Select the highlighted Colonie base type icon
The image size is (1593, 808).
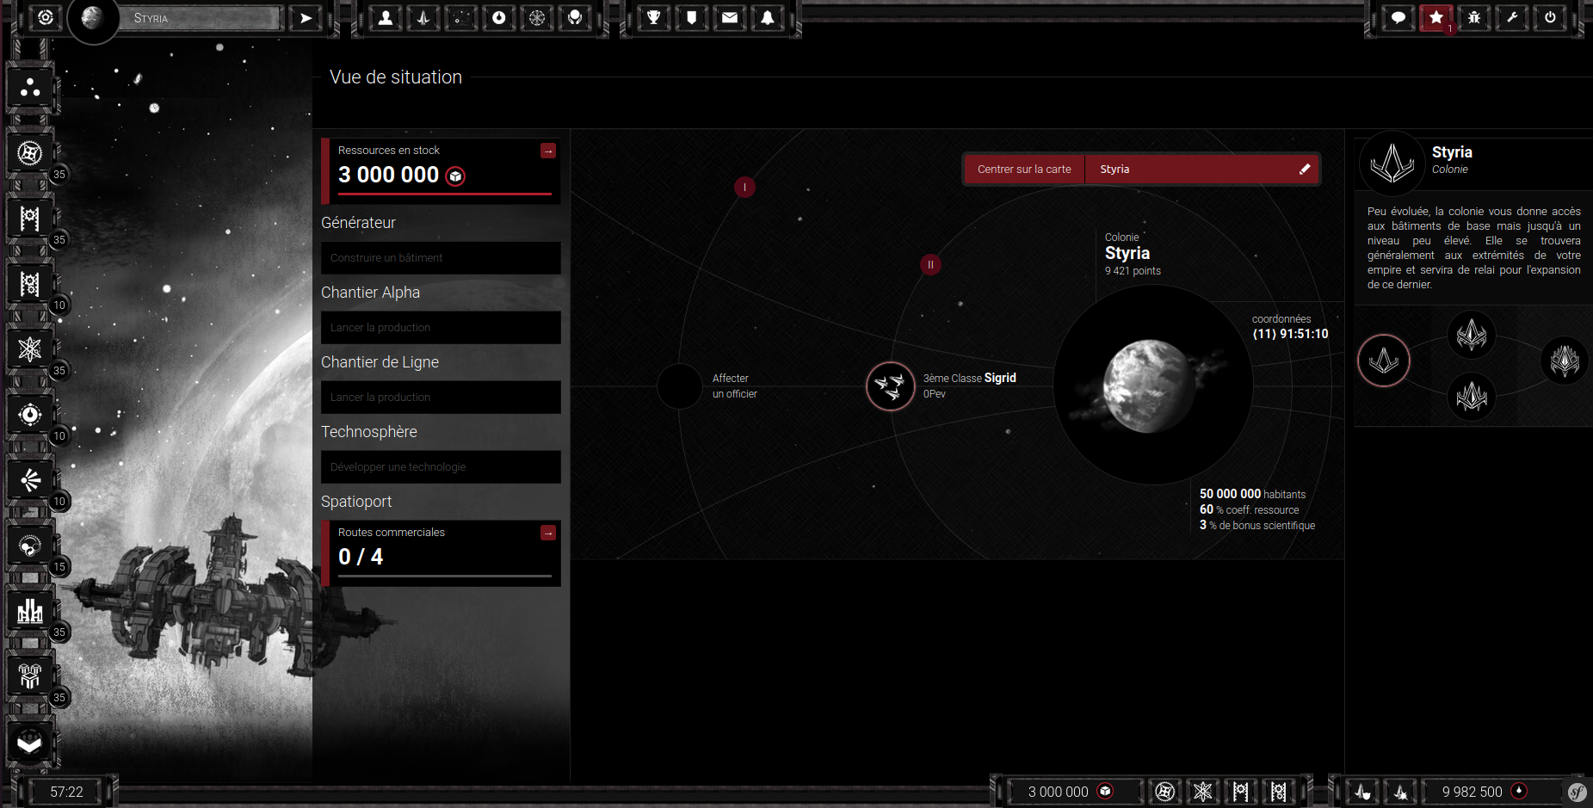(1384, 360)
